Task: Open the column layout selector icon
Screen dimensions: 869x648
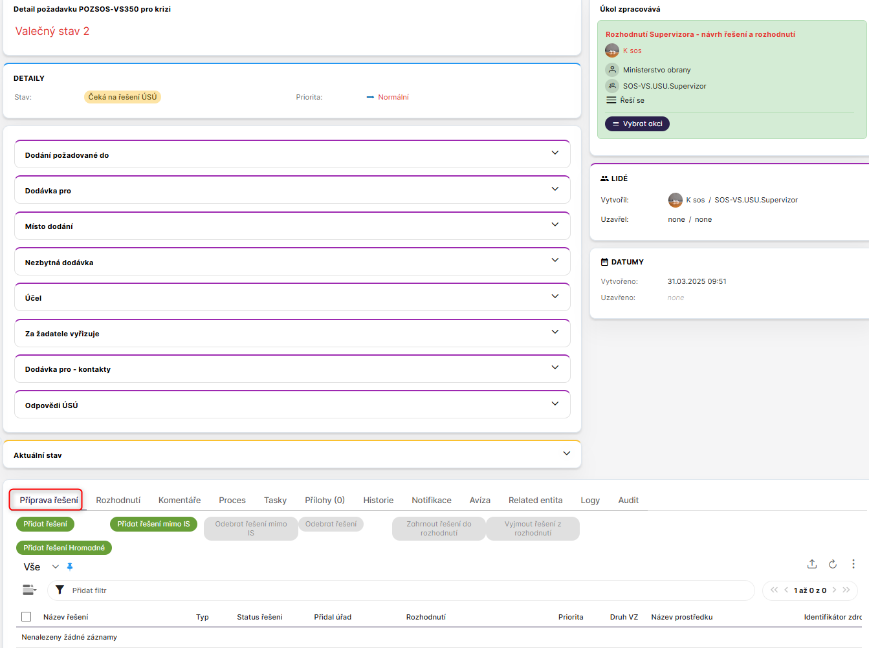Action: [x=29, y=590]
